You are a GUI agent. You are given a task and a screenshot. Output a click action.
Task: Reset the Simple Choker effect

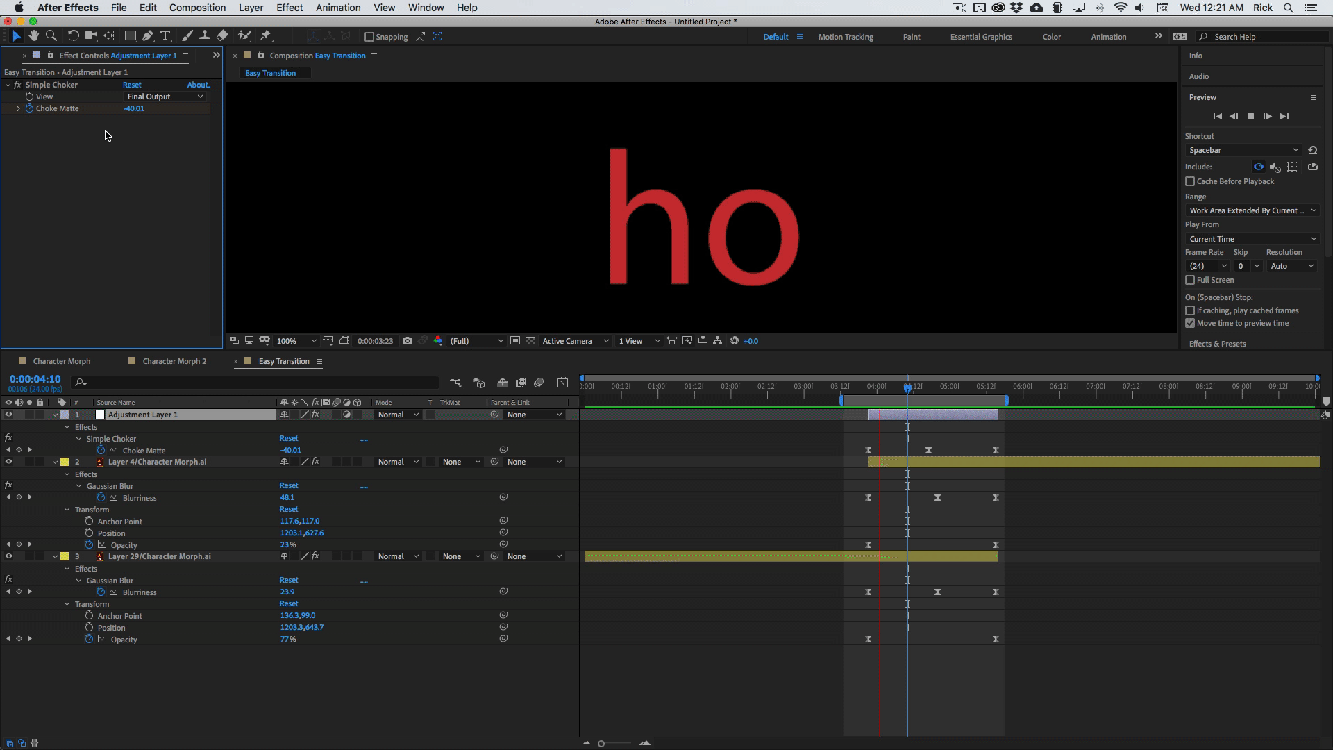click(x=132, y=85)
